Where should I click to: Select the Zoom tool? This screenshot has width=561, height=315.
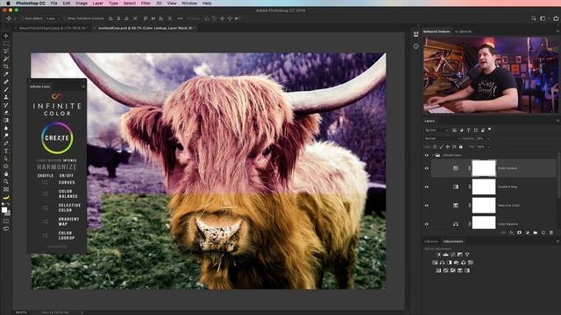click(6, 181)
